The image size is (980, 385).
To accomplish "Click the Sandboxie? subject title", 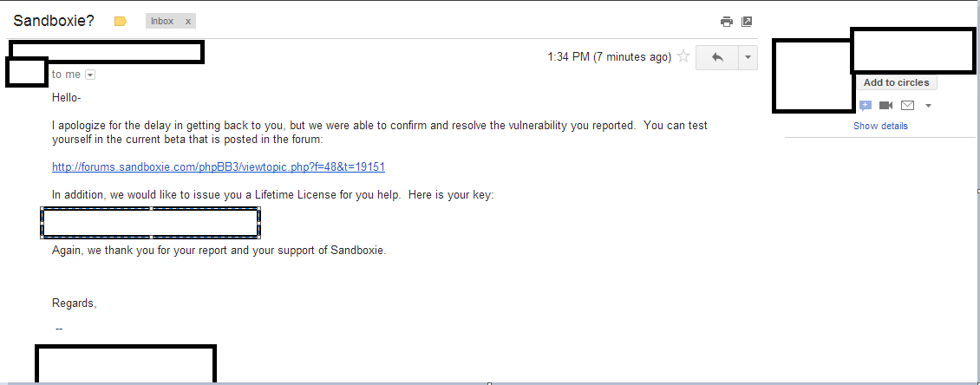I will [54, 21].
